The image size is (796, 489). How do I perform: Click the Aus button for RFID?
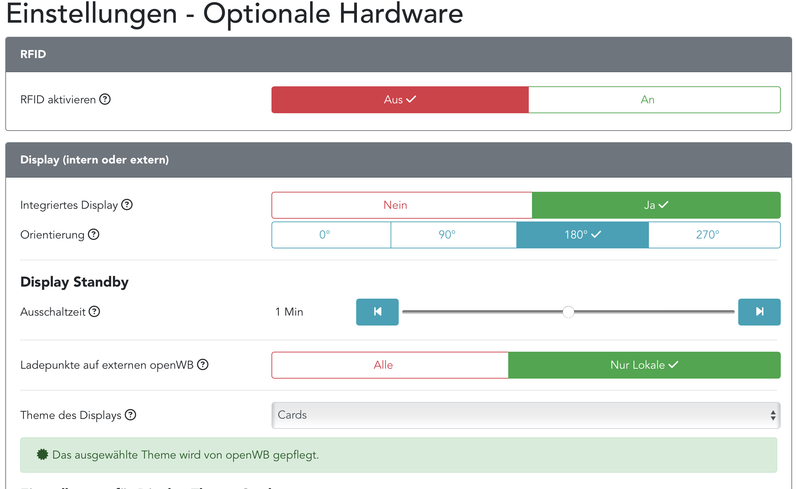click(400, 100)
